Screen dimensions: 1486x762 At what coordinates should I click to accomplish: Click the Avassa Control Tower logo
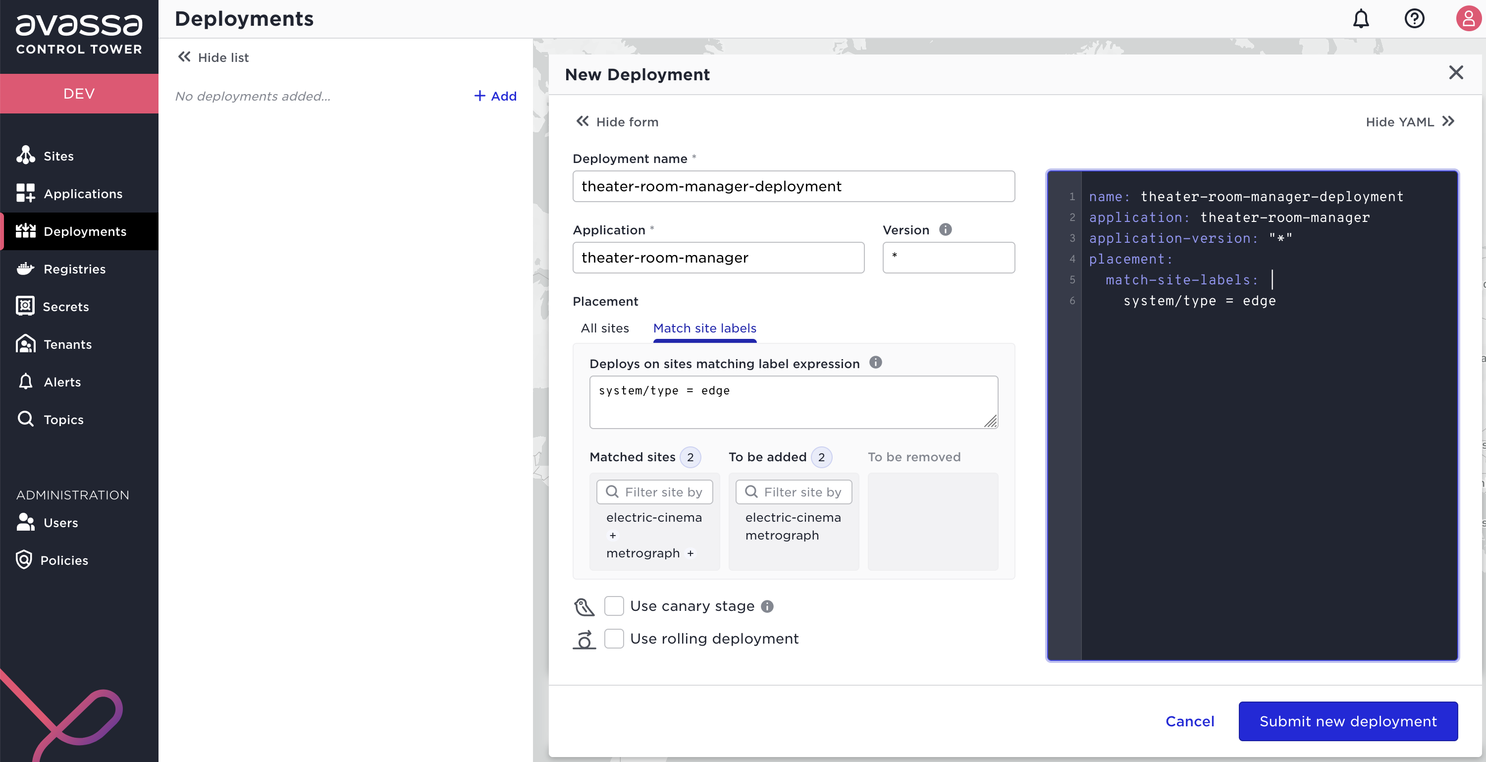coord(79,35)
